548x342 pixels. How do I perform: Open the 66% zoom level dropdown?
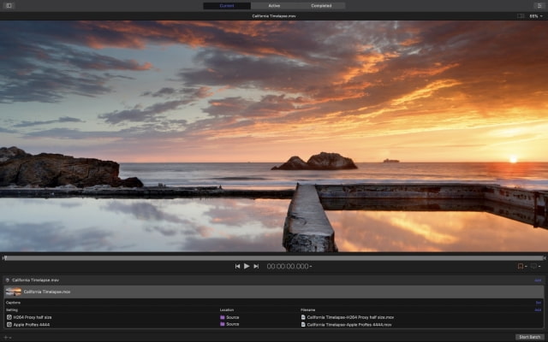tap(535, 15)
